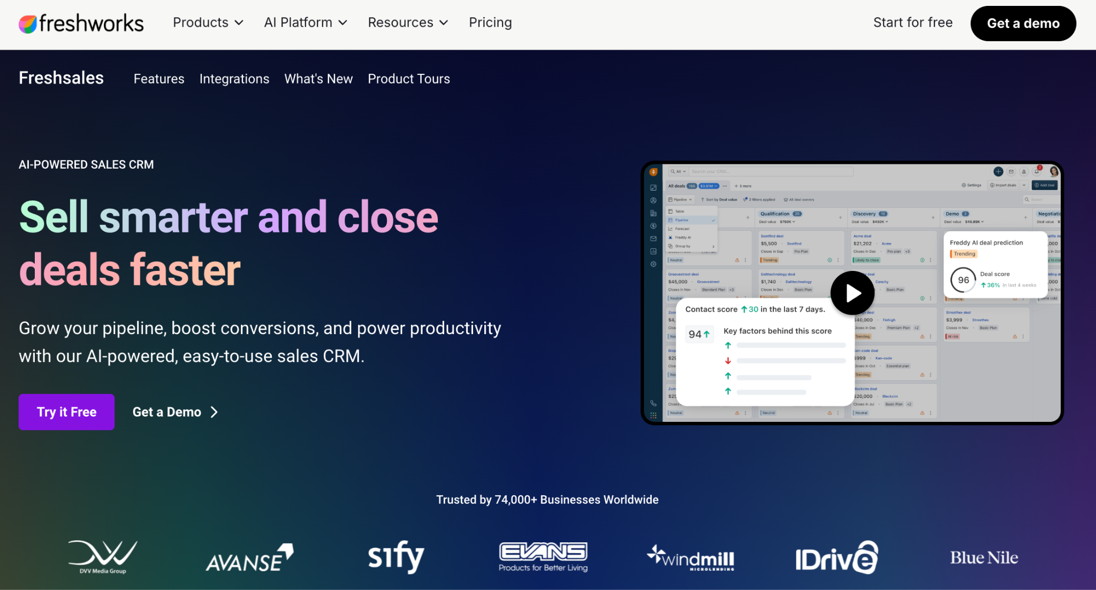The image size is (1096, 590).
Task: Click the Start for free link
Action: (x=913, y=22)
